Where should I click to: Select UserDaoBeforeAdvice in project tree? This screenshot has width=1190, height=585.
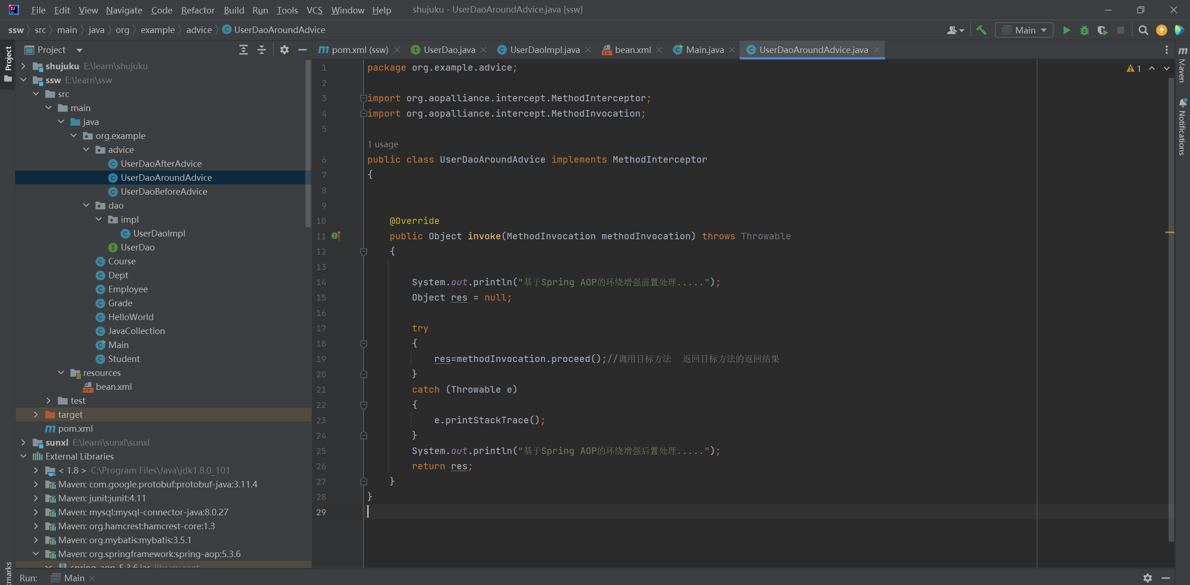(x=164, y=191)
